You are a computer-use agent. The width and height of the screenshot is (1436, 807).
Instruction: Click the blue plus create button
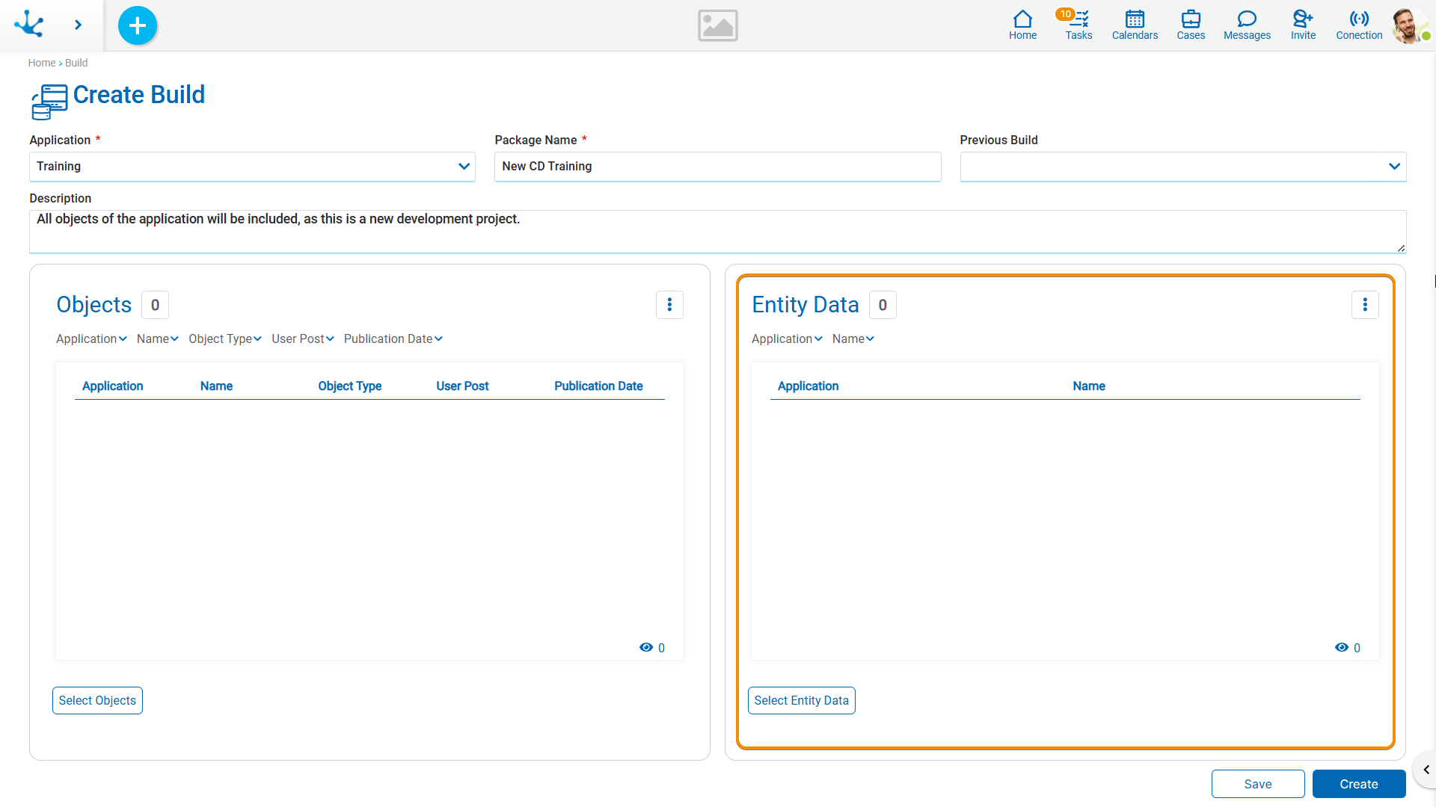point(138,25)
